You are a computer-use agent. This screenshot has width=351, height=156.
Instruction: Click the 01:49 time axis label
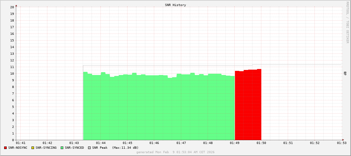click(235, 143)
